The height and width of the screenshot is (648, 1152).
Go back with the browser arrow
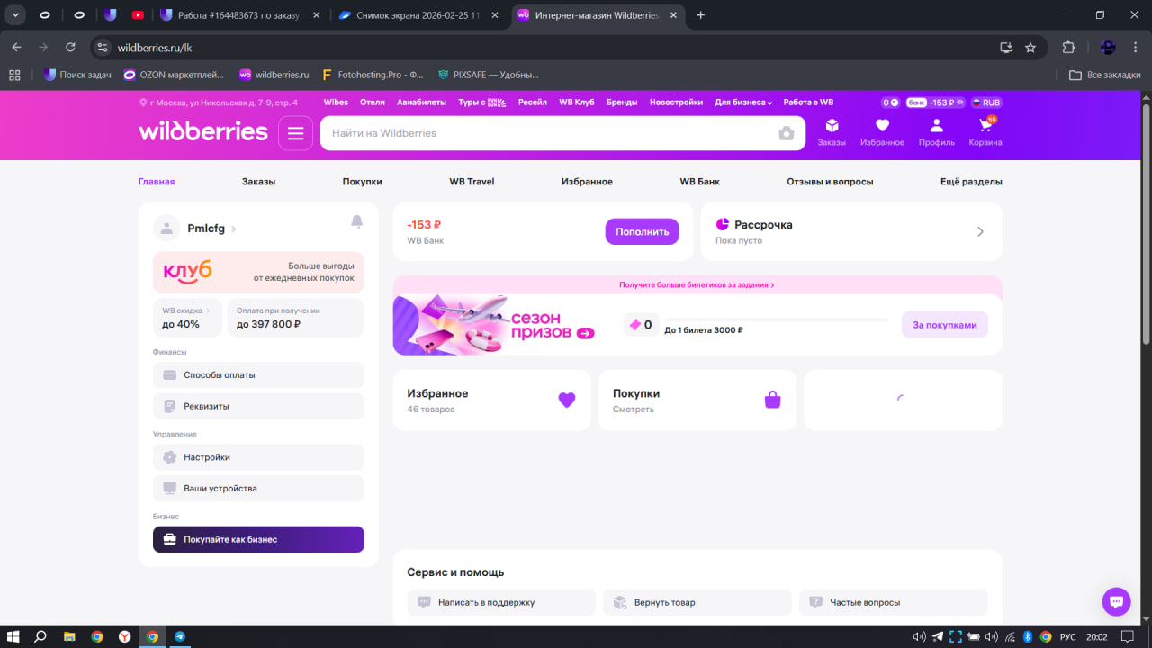tap(16, 48)
